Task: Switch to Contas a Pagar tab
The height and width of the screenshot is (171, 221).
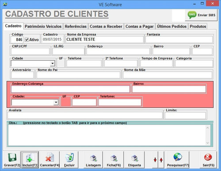Action: (139, 27)
